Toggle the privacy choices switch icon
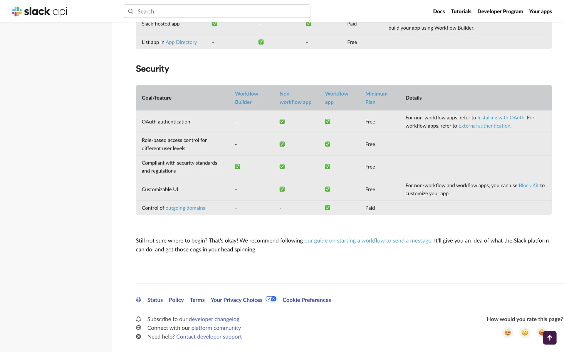The height and width of the screenshot is (352, 564). (271, 299)
